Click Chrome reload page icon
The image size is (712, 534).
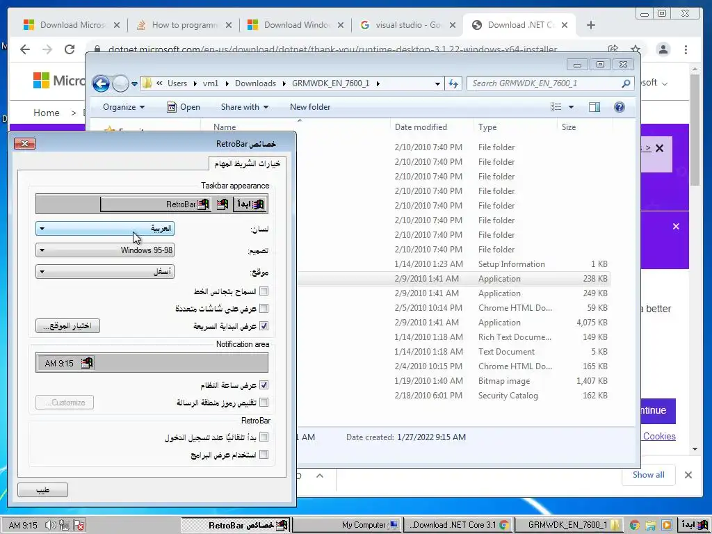tap(69, 49)
